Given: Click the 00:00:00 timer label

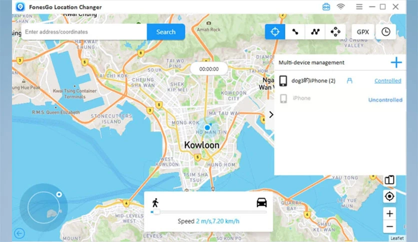Looking at the screenshot, I should [x=209, y=69].
